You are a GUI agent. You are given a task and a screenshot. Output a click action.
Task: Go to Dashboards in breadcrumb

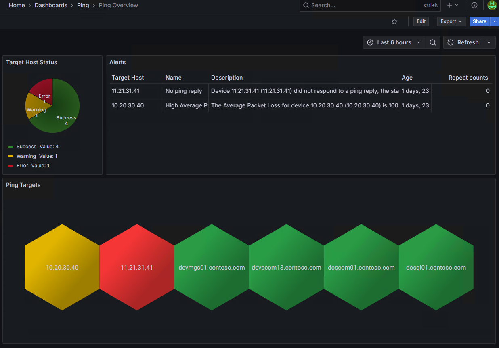[51, 5]
